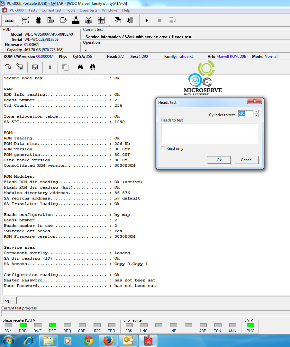
Task: Decrease Cylinder to test with down arrow
Action: (256, 115)
